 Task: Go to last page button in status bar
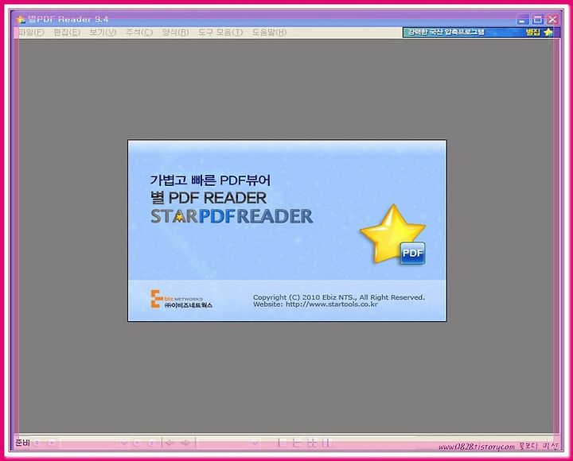(x=151, y=443)
